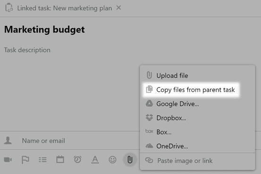Click the chain link paste icon
This screenshot has height=174, width=261.
(149, 160)
